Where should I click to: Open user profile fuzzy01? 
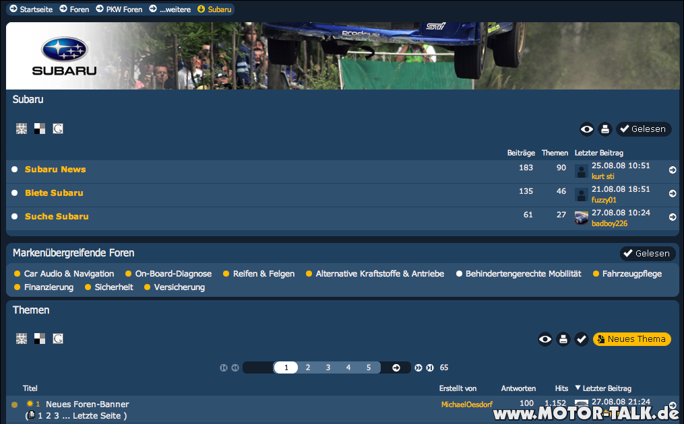604,200
